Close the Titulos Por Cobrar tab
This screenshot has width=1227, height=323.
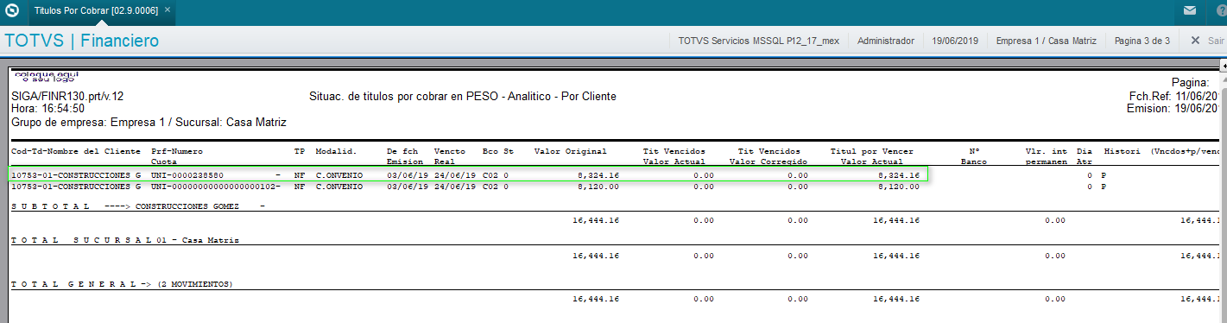pos(168,10)
